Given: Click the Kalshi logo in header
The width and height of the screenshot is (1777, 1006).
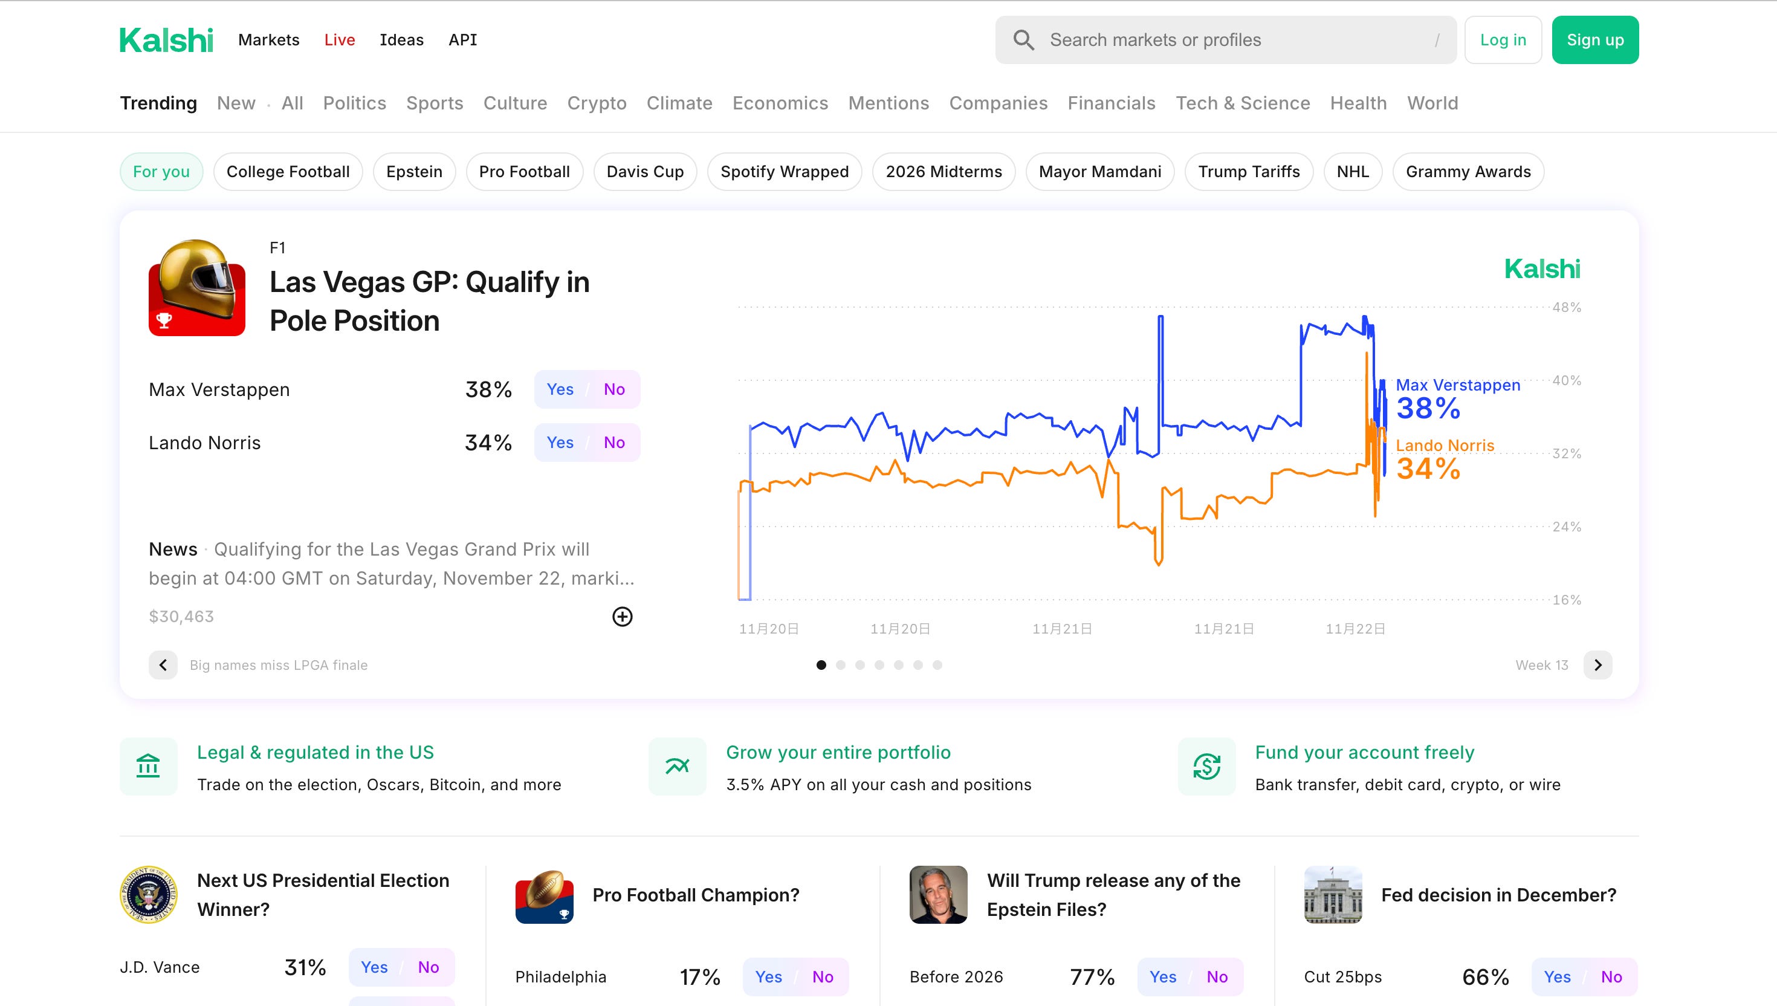Looking at the screenshot, I should pyautogui.click(x=166, y=40).
